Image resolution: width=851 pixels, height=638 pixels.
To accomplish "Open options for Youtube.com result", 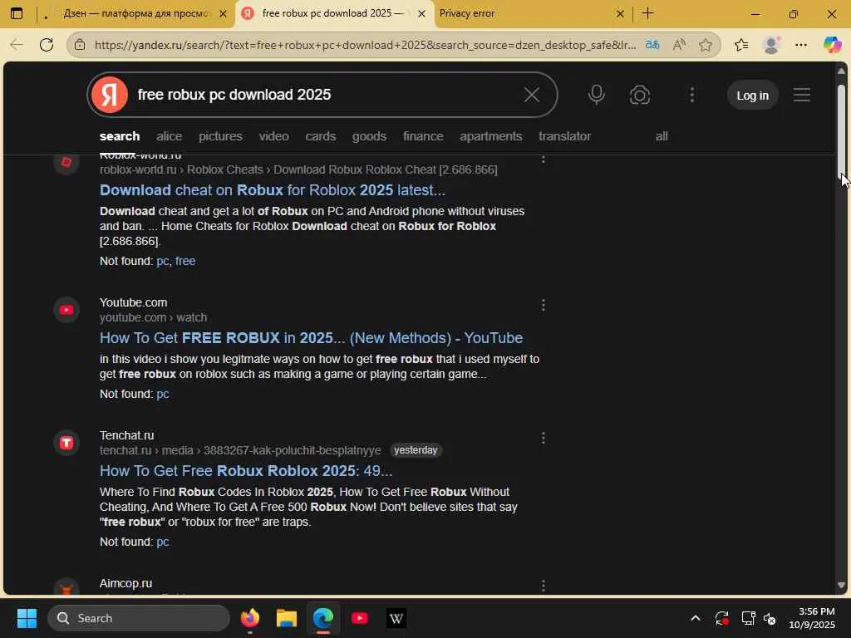I will (544, 306).
